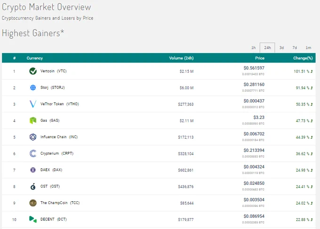Click the DECENT price $0.086954

[x=254, y=216]
